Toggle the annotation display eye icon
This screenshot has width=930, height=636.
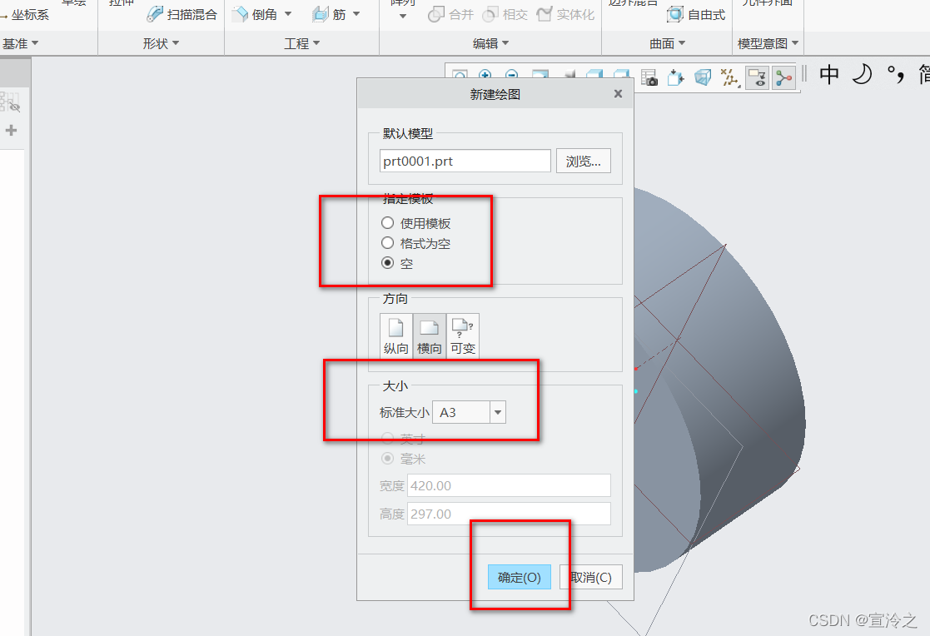click(x=758, y=77)
